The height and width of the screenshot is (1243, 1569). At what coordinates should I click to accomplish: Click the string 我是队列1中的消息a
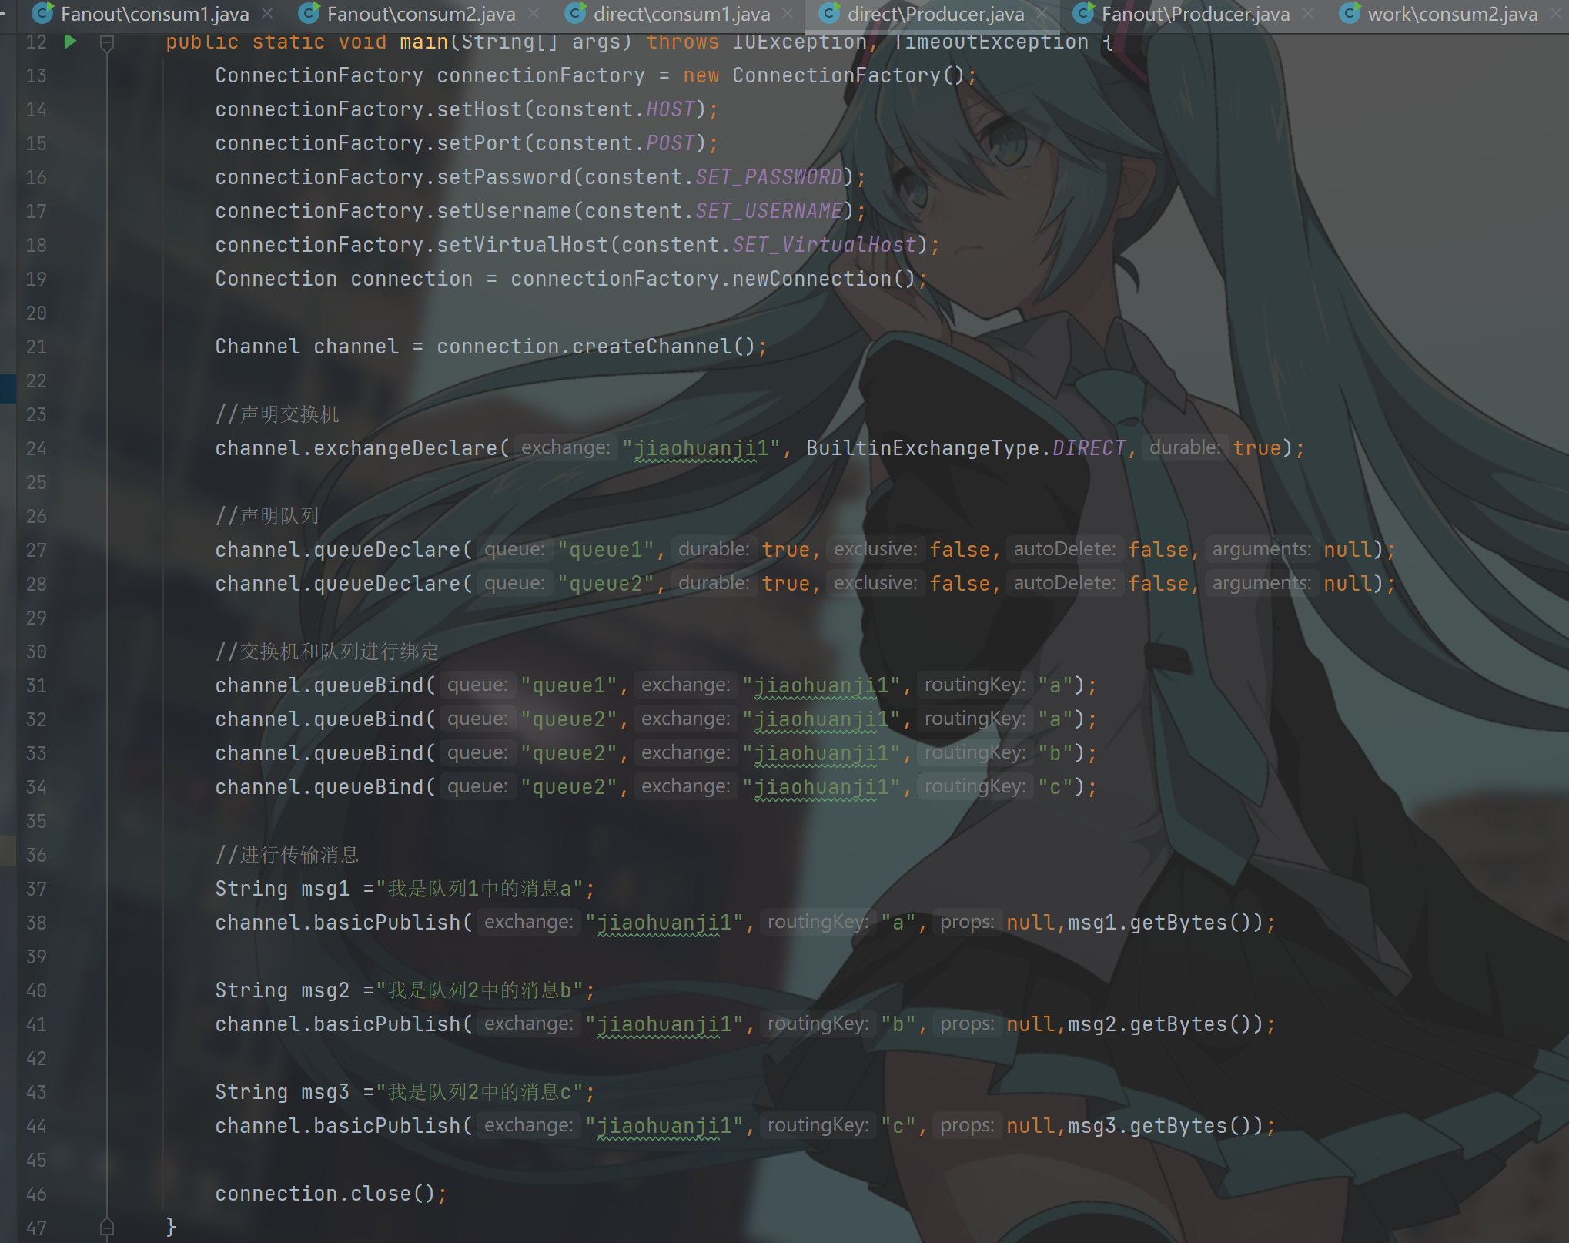tap(480, 889)
